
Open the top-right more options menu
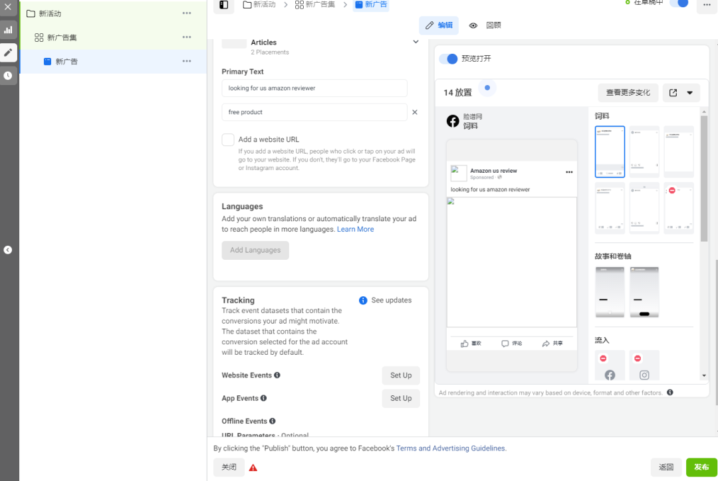point(707,5)
